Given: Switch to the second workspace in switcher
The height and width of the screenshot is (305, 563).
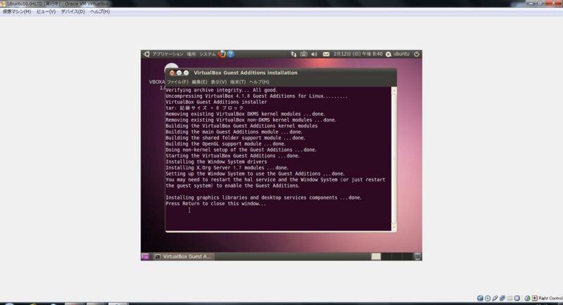Looking at the screenshot, I should (x=386, y=257).
